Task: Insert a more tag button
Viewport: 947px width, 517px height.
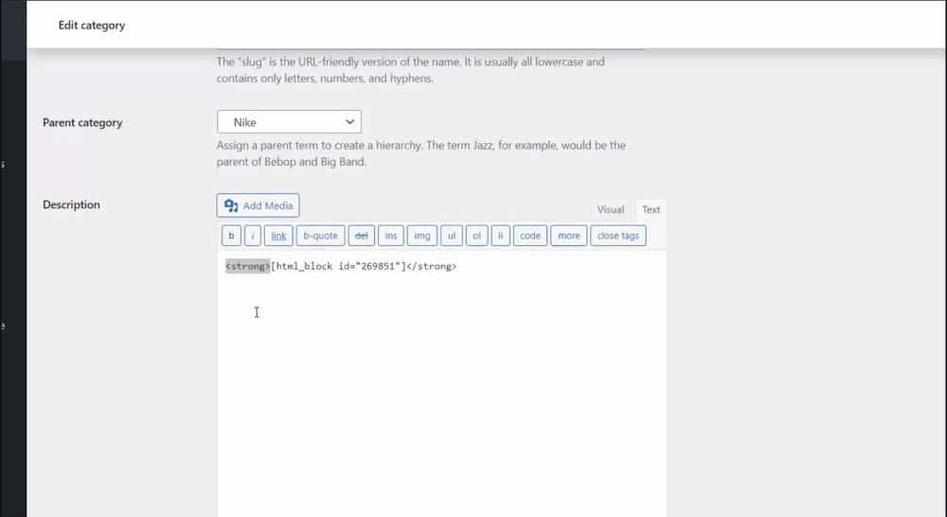Action: [568, 236]
